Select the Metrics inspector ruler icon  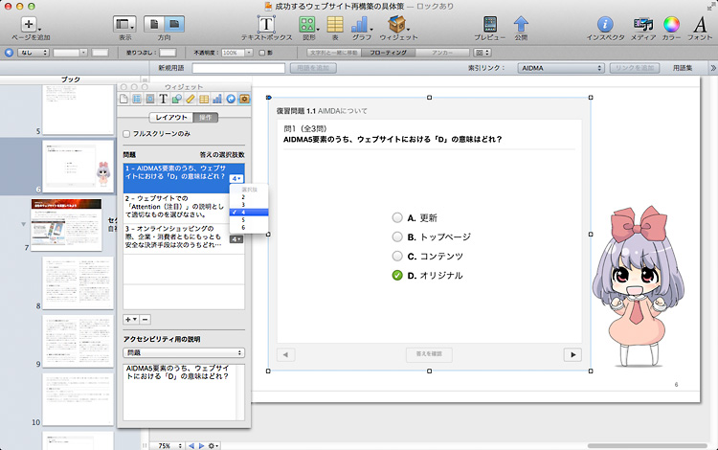(x=191, y=99)
